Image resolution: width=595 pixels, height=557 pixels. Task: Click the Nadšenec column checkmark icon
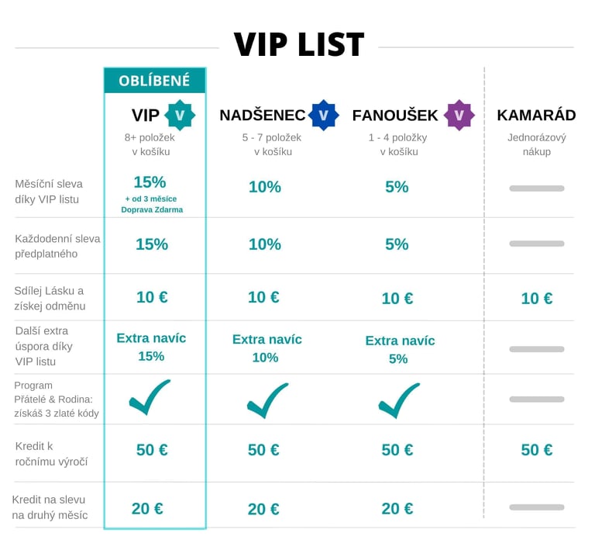(x=267, y=400)
